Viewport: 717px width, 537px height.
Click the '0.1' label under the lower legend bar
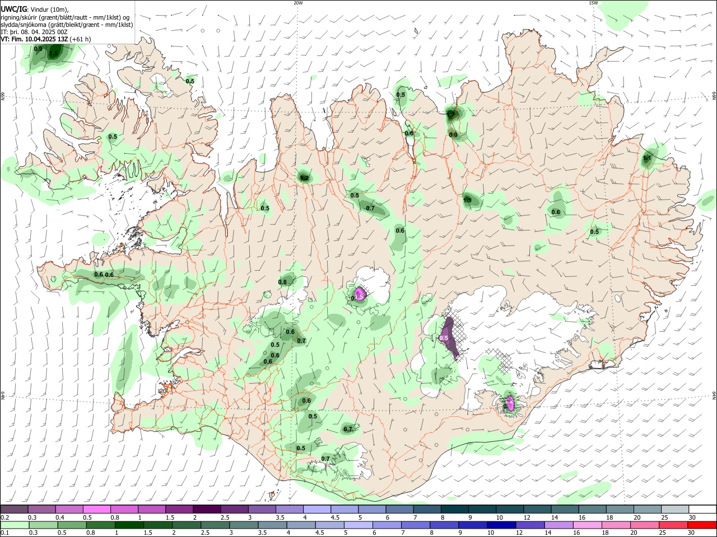pyautogui.click(x=4, y=533)
